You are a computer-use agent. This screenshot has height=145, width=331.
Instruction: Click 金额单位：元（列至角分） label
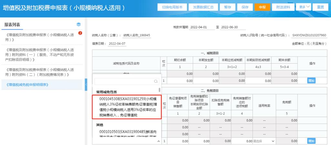[x=309, y=44]
